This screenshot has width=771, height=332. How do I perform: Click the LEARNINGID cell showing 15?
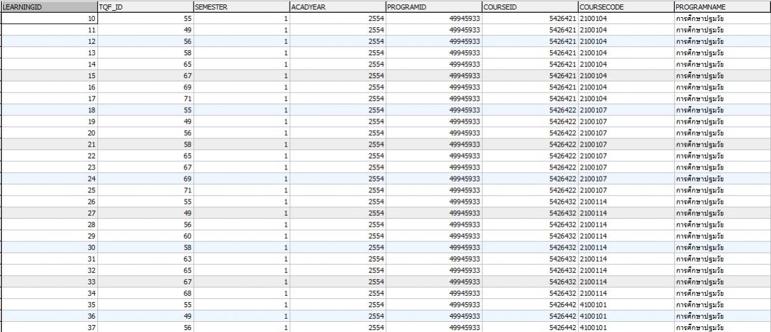[49, 76]
